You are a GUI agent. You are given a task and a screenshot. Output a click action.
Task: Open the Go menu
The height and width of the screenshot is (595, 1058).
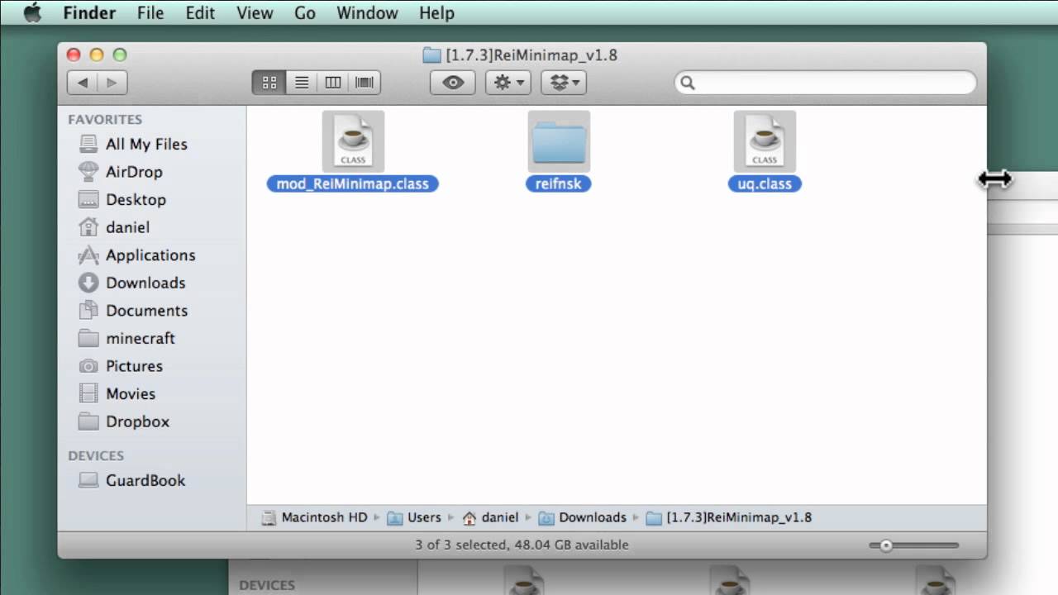(305, 13)
